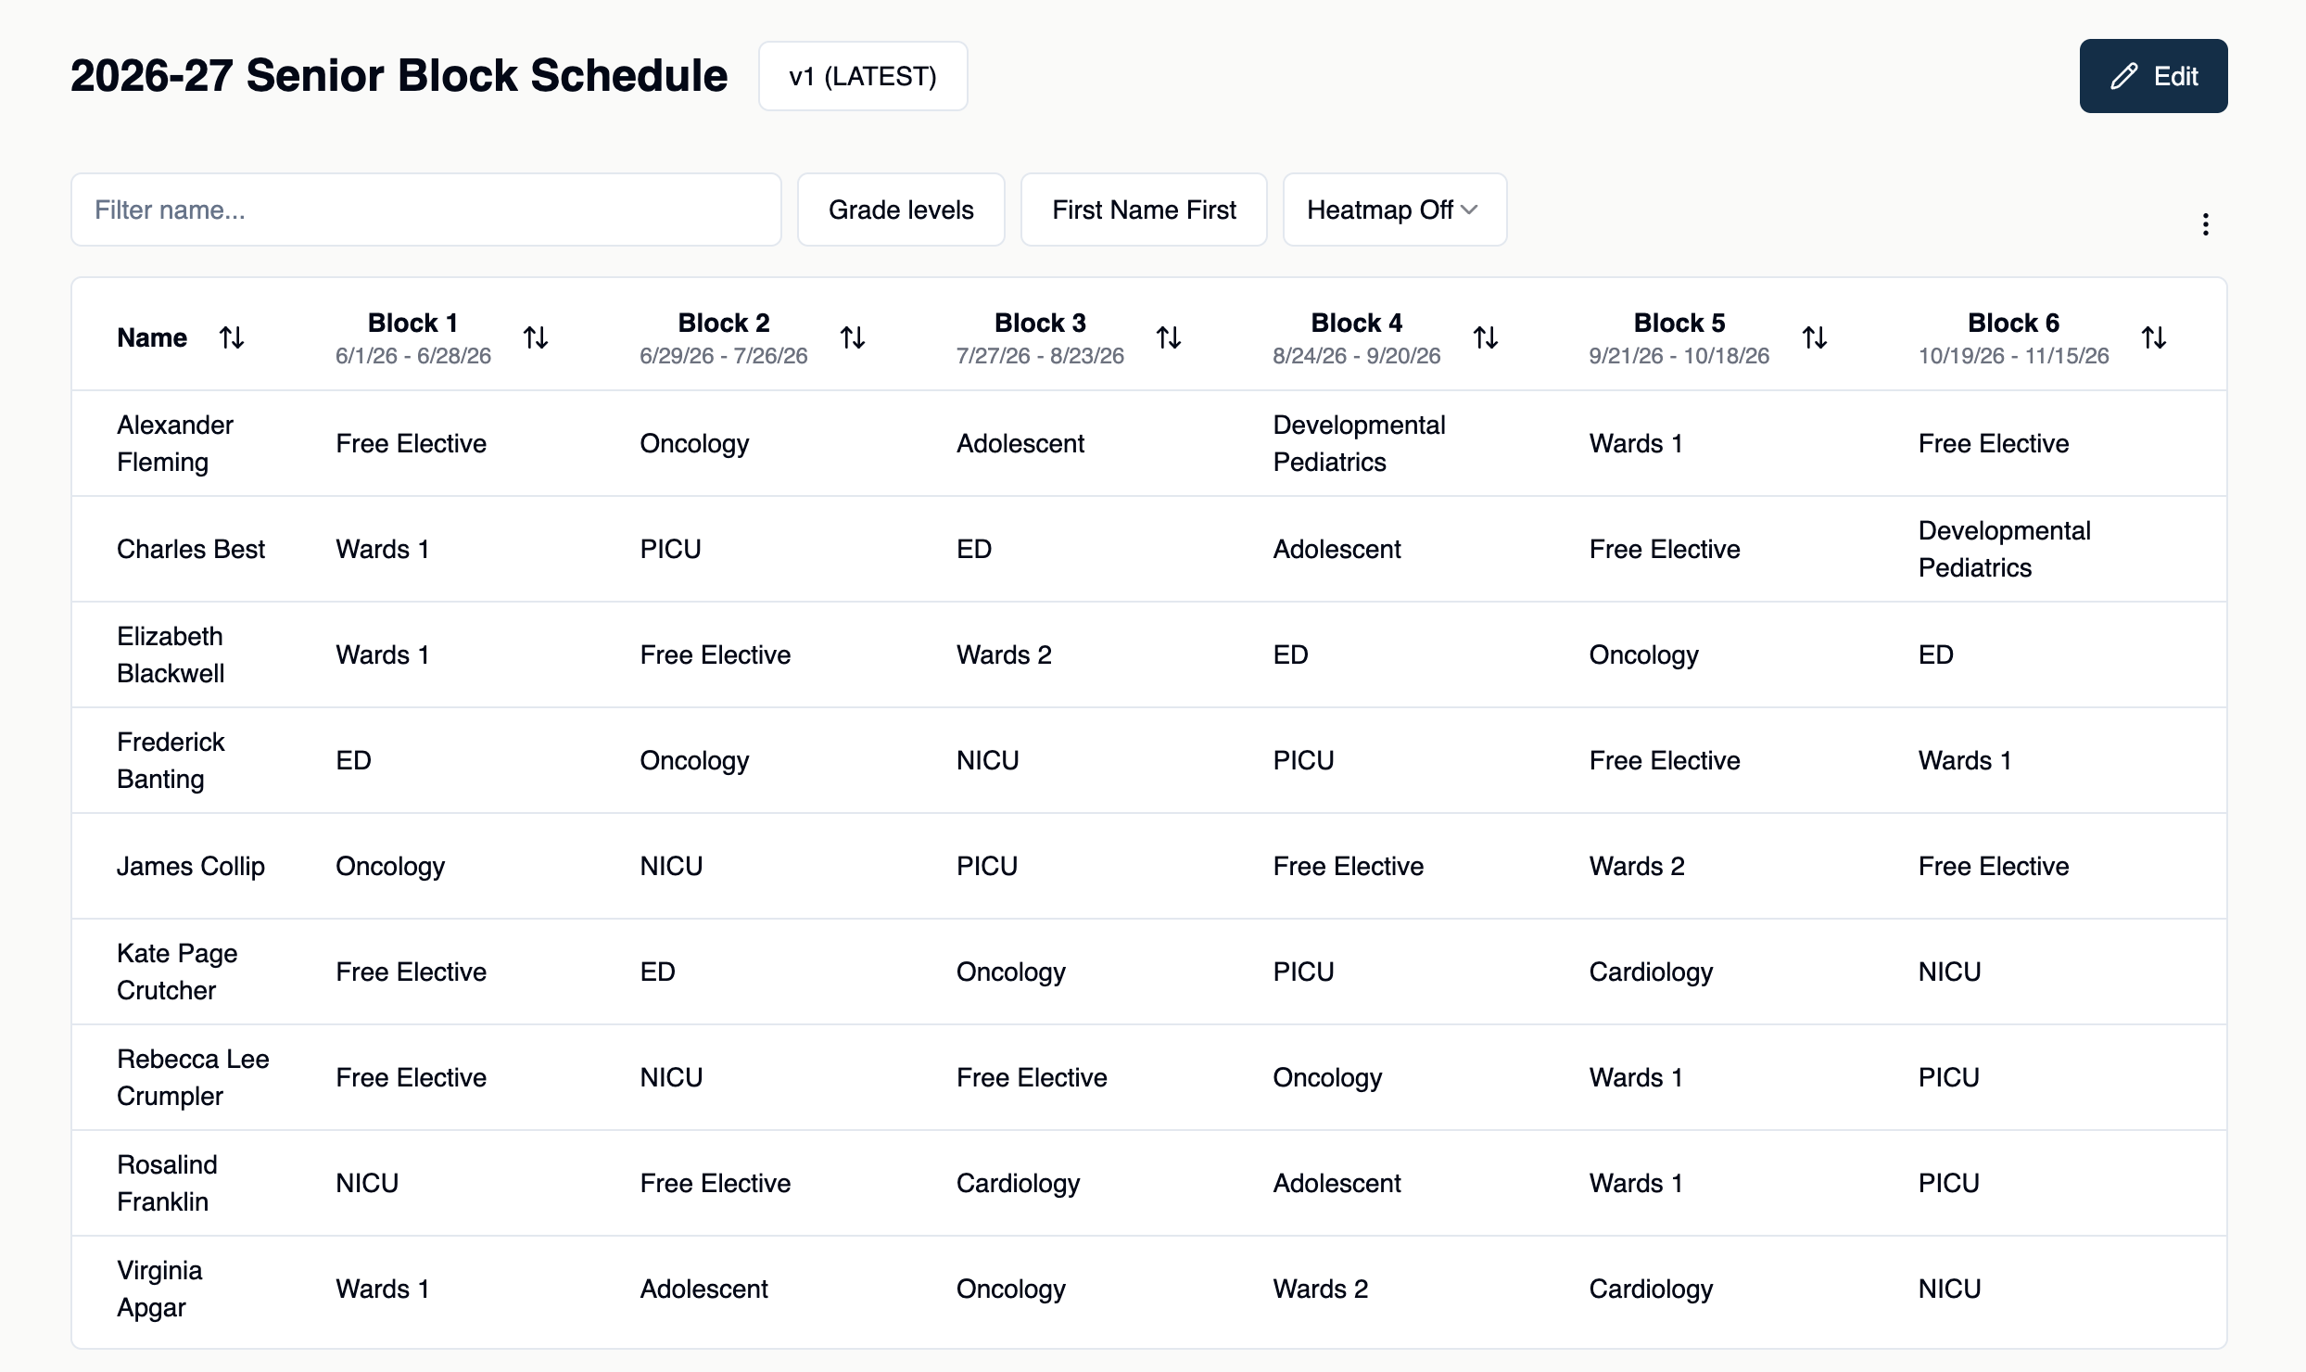Click Virginia Apgar's Cardiology cell
The height and width of the screenshot is (1372, 2306).
pos(1651,1289)
